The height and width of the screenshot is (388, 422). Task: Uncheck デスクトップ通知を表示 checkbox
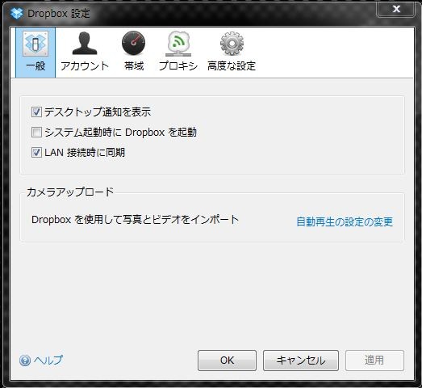[x=36, y=112]
